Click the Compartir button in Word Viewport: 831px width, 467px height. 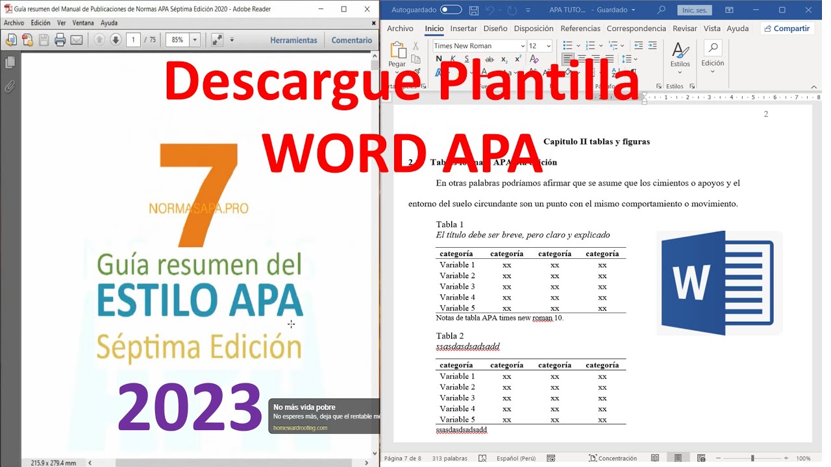[787, 29]
